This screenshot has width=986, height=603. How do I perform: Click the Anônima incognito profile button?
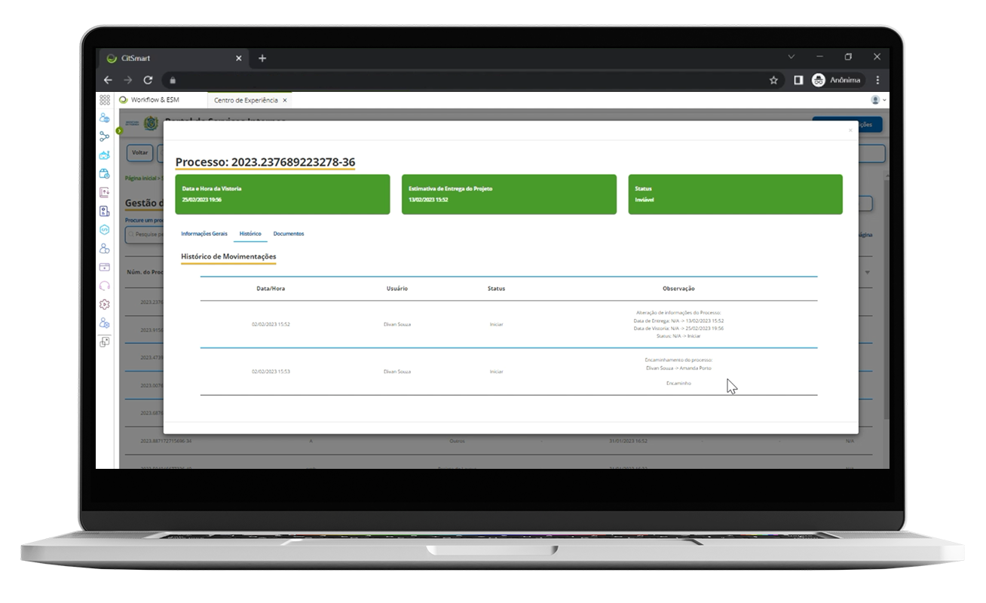tap(836, 80)
